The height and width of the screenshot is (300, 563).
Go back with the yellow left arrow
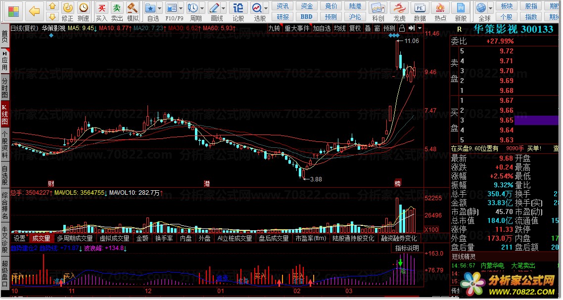point(35,11)
